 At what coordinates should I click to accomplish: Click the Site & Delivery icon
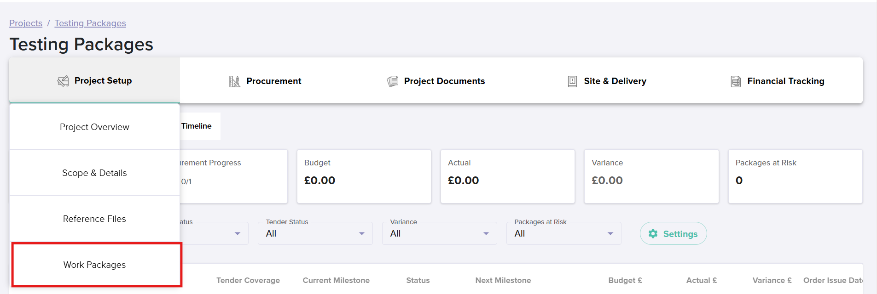(x=572, y=81)
